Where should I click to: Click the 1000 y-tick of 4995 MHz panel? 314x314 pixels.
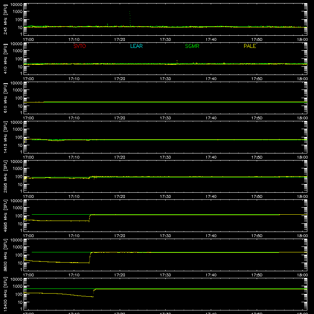[18, 208]
